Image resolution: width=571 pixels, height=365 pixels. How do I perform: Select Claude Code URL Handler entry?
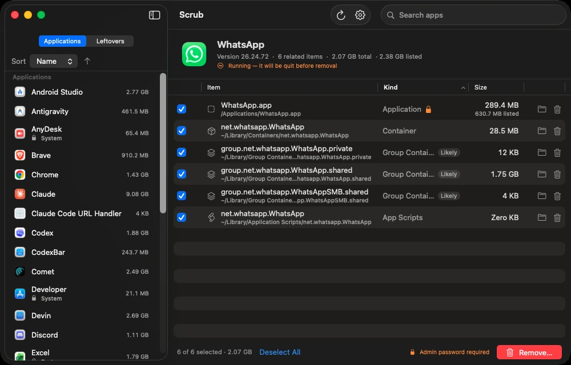tap(82, 213)
